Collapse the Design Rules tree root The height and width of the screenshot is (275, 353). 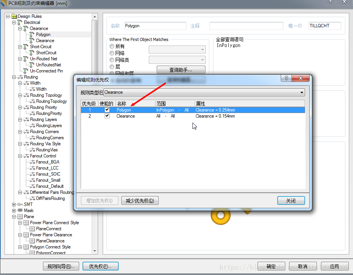(x=8, y=16)
